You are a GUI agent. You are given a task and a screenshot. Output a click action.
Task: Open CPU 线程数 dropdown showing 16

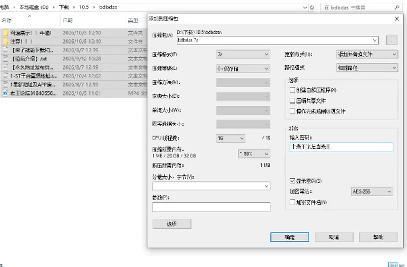(x=231, y=138)
